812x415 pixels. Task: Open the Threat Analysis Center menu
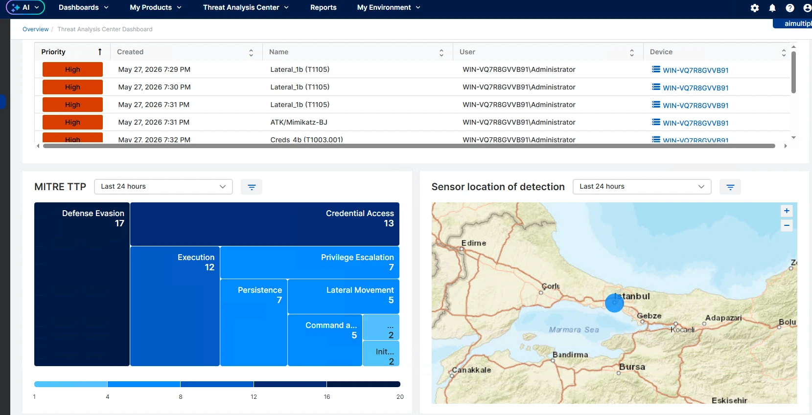pos(246,7)
